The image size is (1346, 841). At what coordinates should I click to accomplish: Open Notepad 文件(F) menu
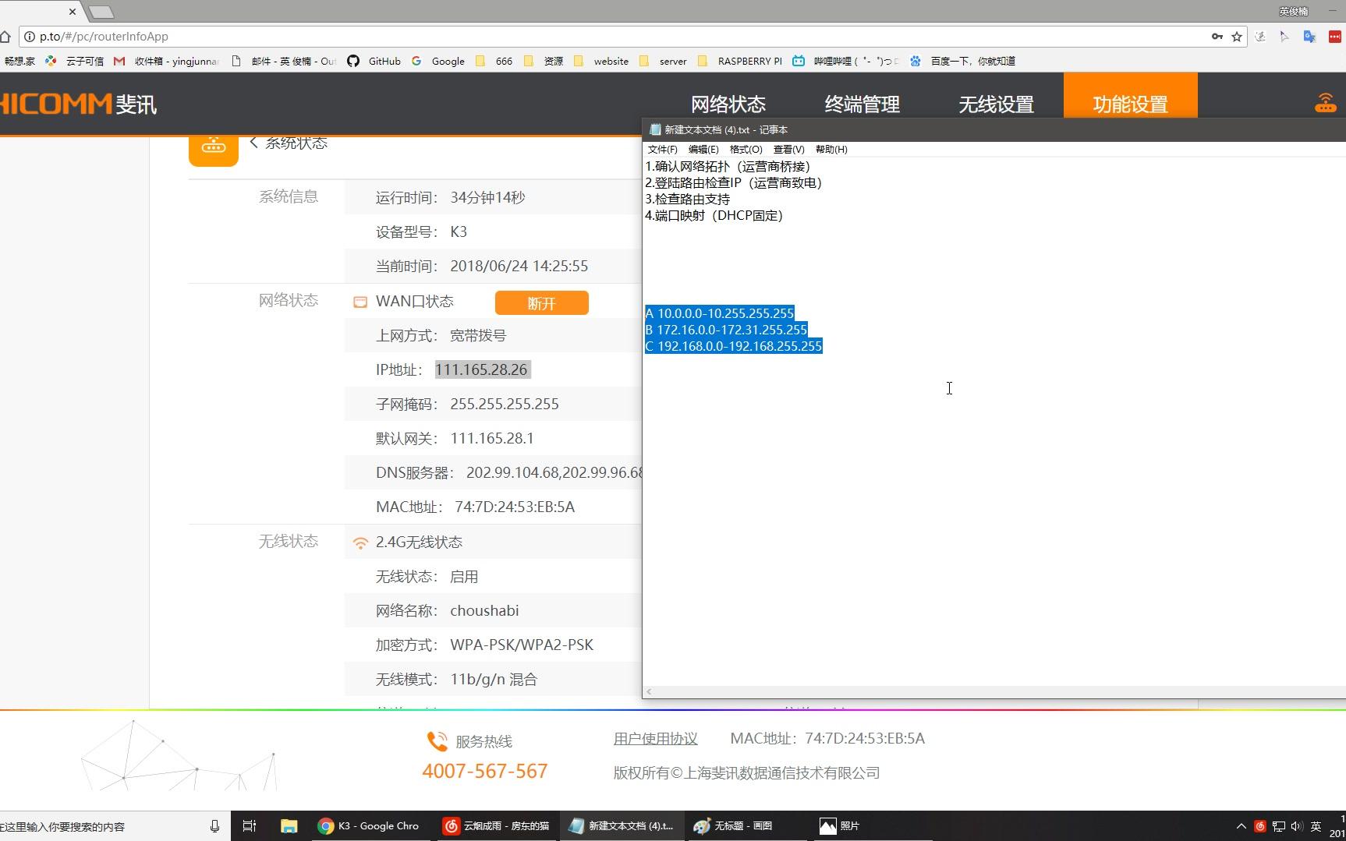click(663, 149)
